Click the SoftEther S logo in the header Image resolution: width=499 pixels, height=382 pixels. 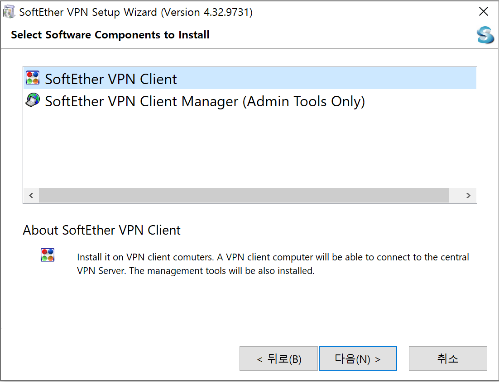pos(485,35)
